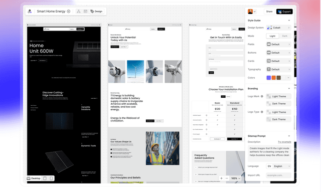Click the Dynamic Tools text on dark page
Screen dimensions: 321x192
click(88, 146)
